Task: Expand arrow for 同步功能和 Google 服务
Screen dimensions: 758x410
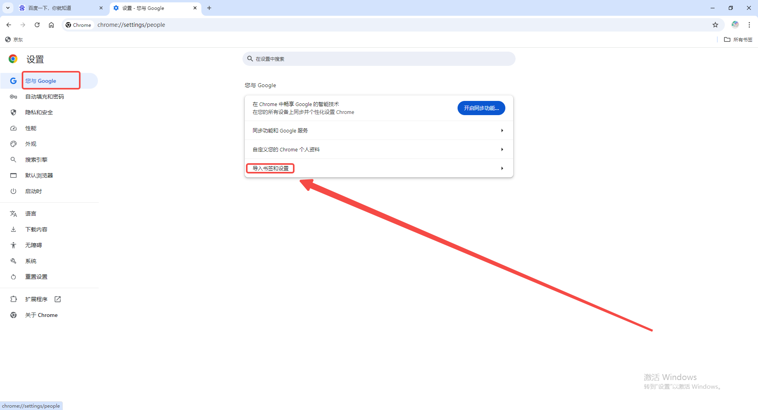Action: (502, 130)
